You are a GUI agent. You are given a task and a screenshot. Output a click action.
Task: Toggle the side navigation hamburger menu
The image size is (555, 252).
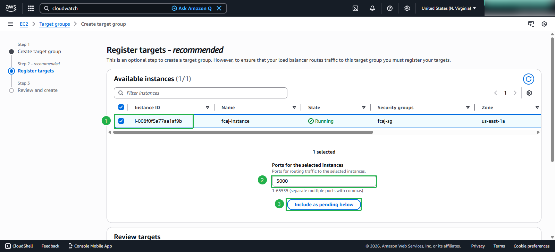click(x=10, y=24)
